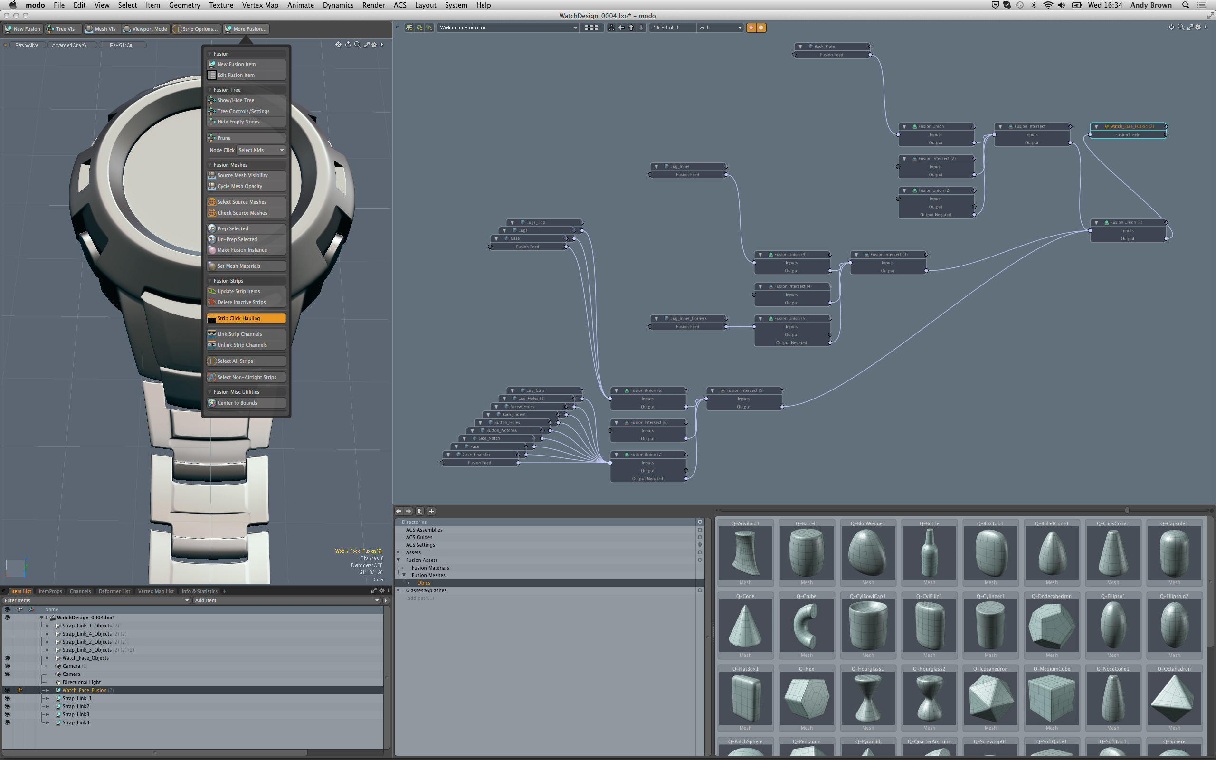
Task: Click the Select All Strips icon
Action: pos(212,361)
